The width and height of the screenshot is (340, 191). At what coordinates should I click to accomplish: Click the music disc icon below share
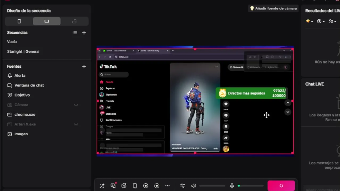[226, 149]
